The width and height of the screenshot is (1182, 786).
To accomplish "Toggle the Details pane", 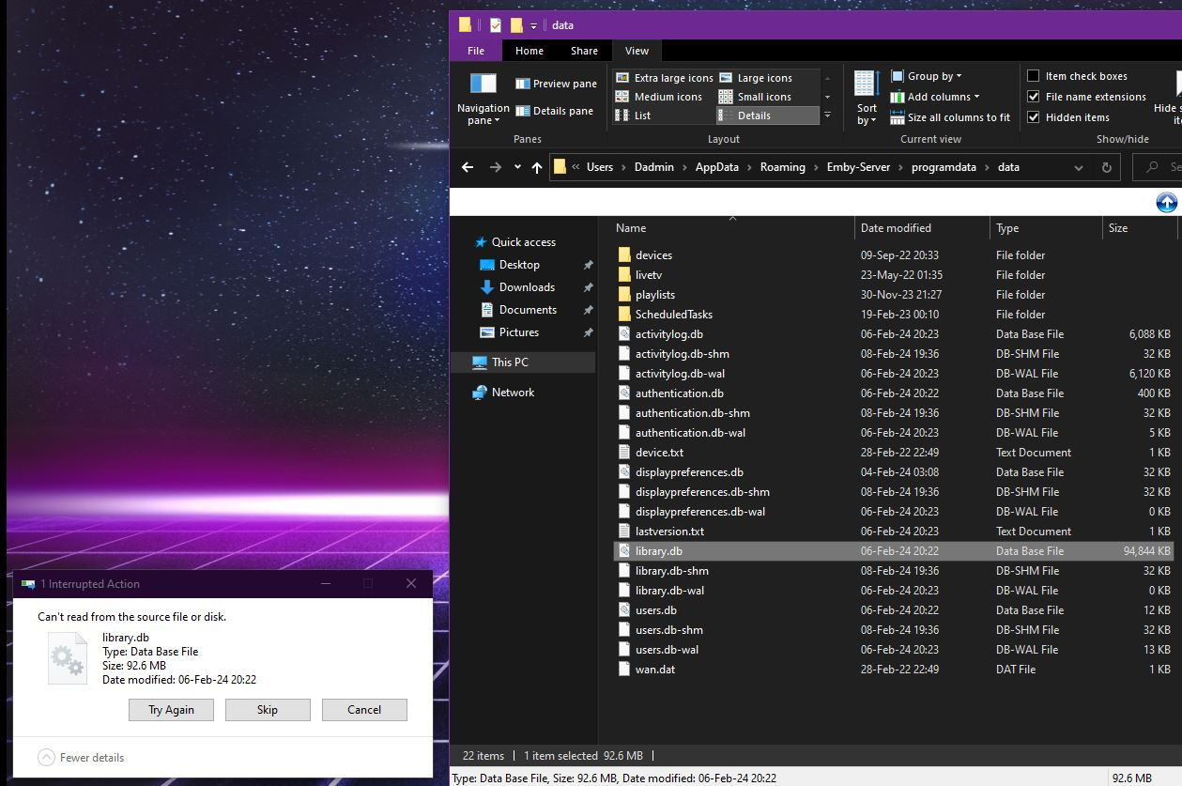I will pyautogui.click(x=555, y=111).
